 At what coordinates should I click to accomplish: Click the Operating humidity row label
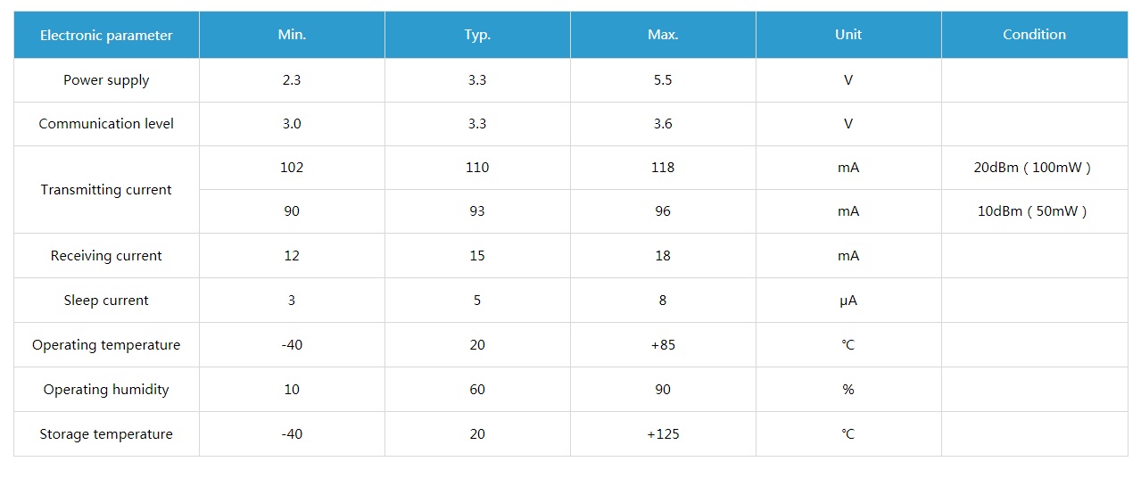tap(106, 390)
